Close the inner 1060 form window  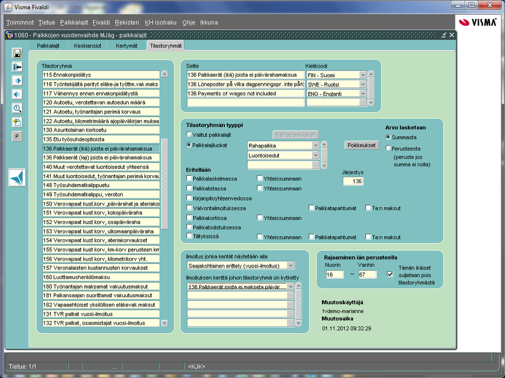(451, 35)
